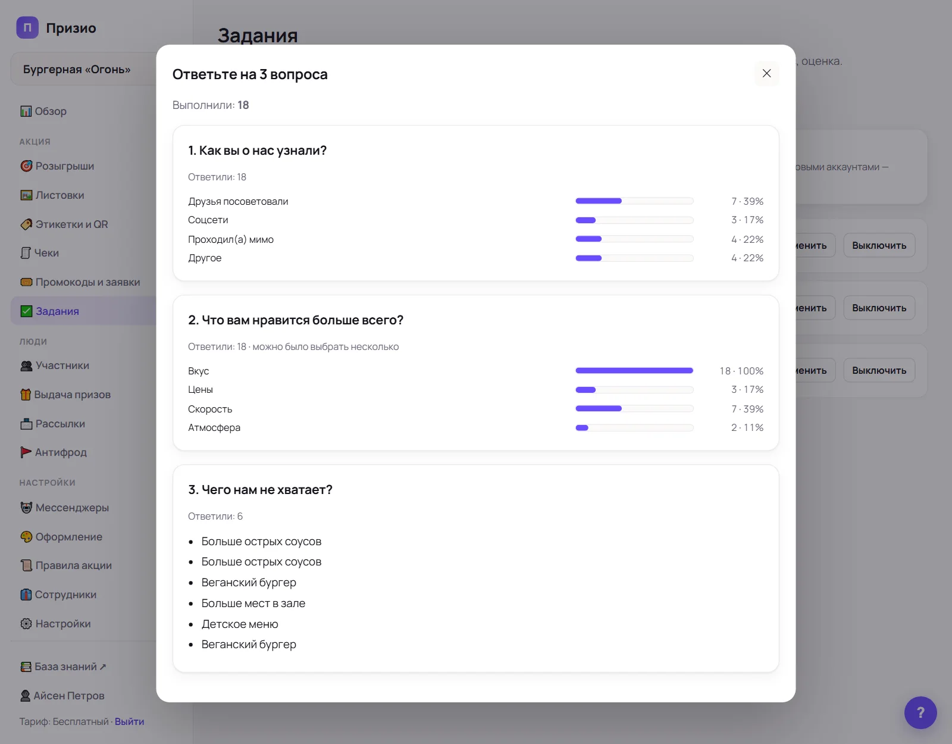Open Розыгрыши target icon
Viewport: 952px width, 744px height.
[26, 166]
